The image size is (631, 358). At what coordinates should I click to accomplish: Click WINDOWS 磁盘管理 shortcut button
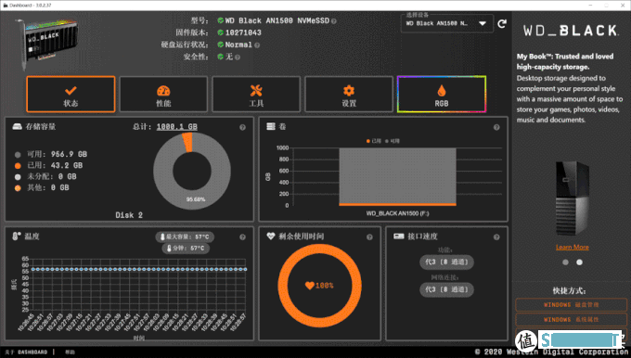click(571, 305)
